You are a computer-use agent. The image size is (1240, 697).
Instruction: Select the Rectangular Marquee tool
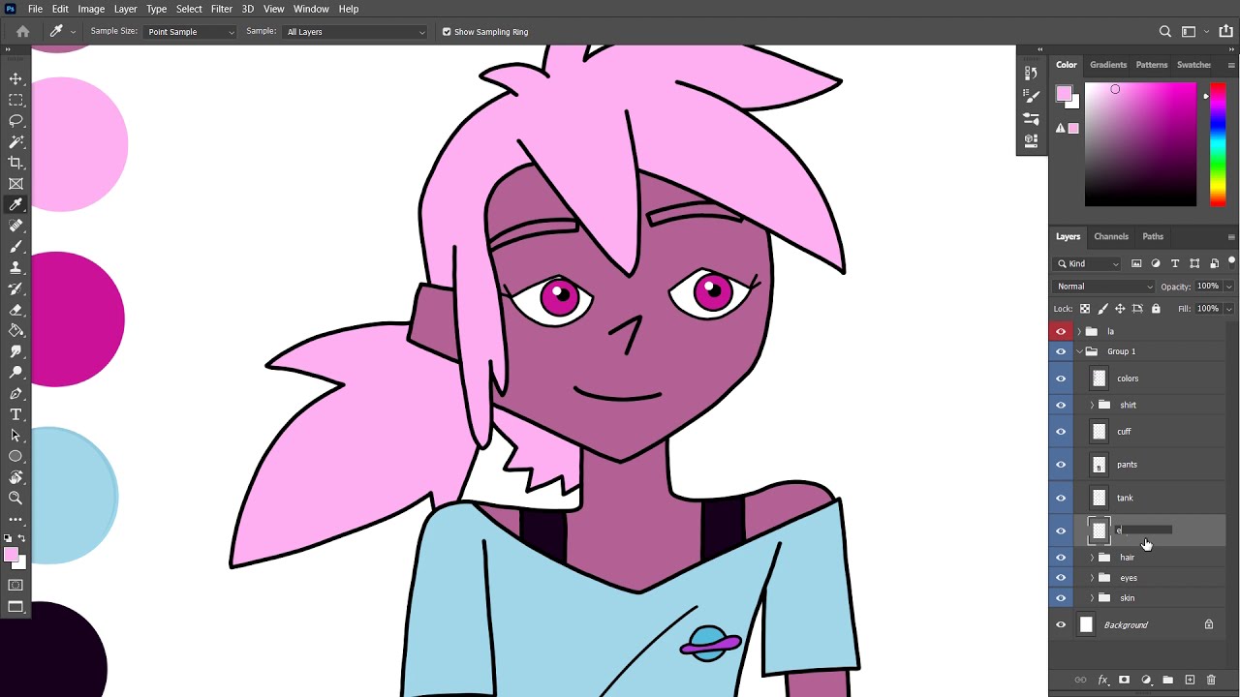tap(15, 100)
